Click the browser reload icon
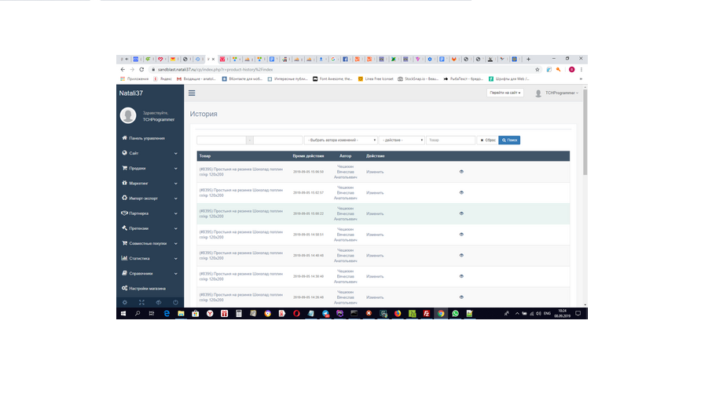Viewport: 719px width, 397px height. coord(141,70)
